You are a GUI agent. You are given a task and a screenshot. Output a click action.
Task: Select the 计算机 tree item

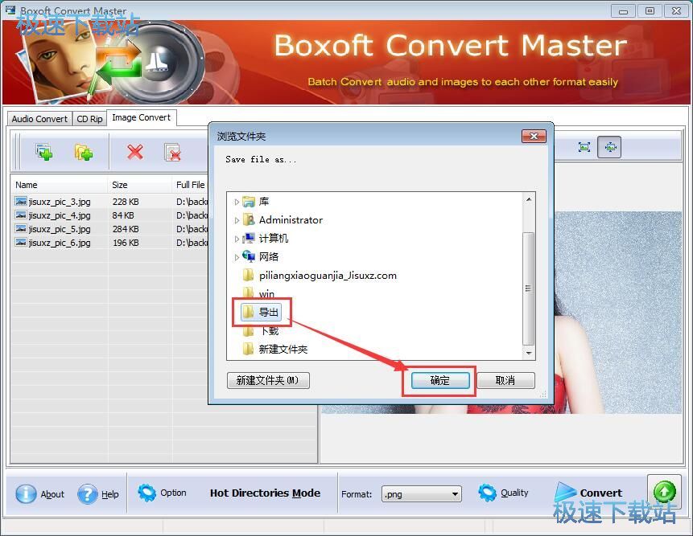click(274, 238)
